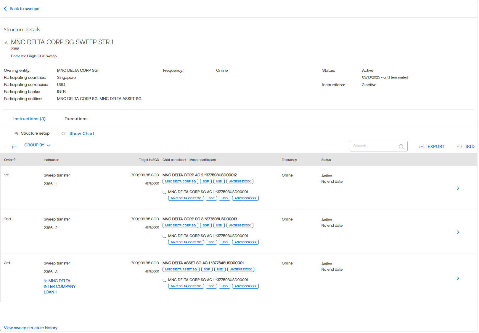Open View sweep structure history
479x333 pixels.
[30, 328]
